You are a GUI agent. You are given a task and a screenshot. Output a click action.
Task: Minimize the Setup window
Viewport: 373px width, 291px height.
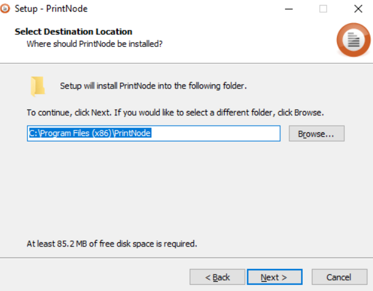[x=289, y=9]
